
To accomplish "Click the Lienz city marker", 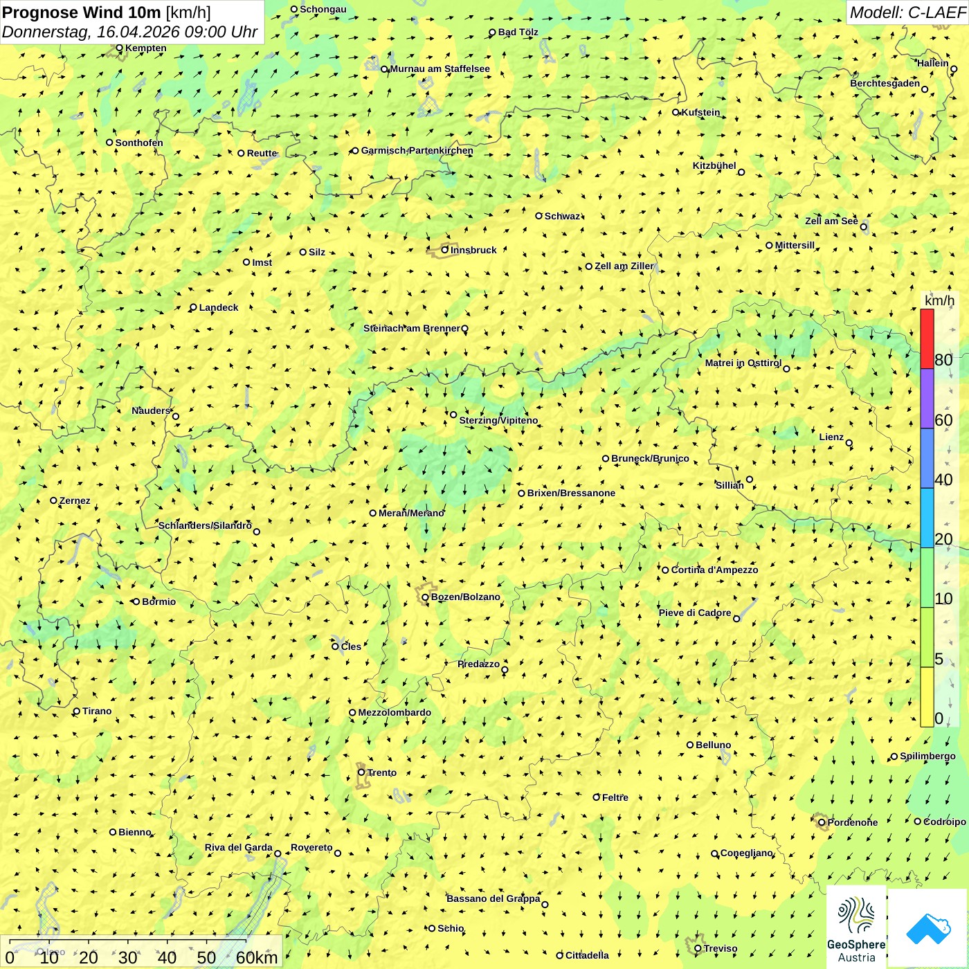I will coord(849,443).
